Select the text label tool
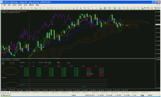Image resolution: width=161 pixels, height=97 pixels. pos(32,8)
